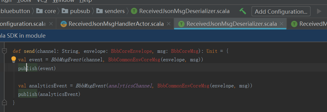Click 'publish' in publish(analyticsEvent) line

tap(28, 94)
